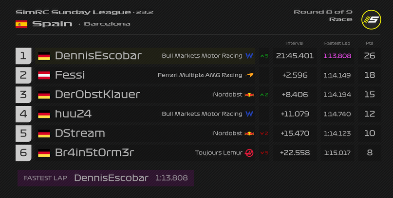
Task: Click the purple FASTEST LAP banner
Action: [x=106, y=178]
